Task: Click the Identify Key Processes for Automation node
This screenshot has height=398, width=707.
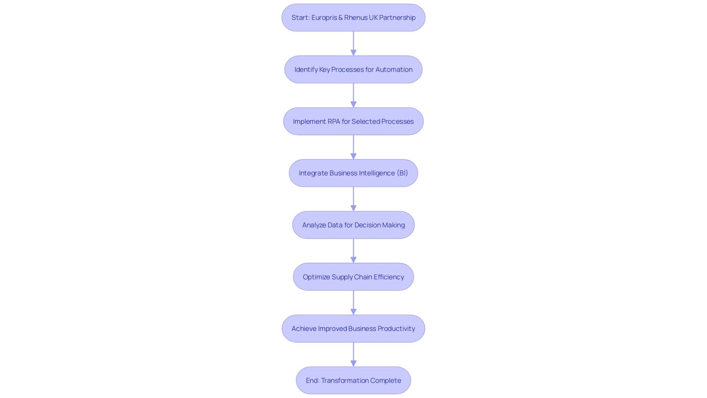Action: (x=353, y=69)
